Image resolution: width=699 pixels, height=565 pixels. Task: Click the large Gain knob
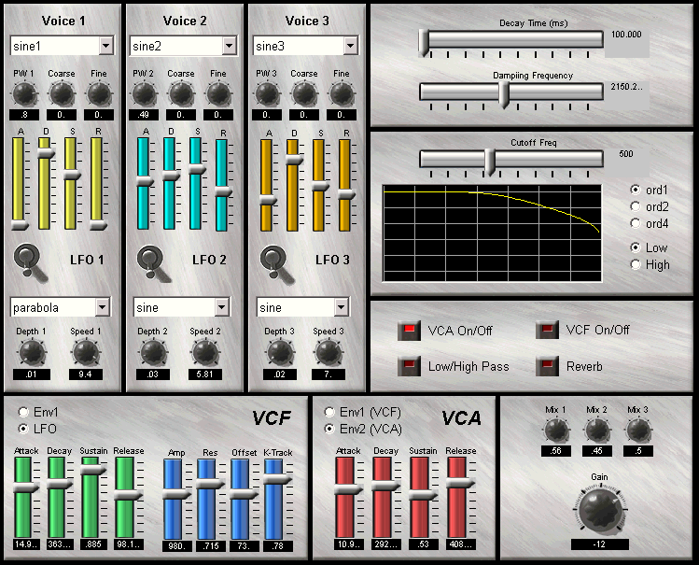(x=599, y=509)
